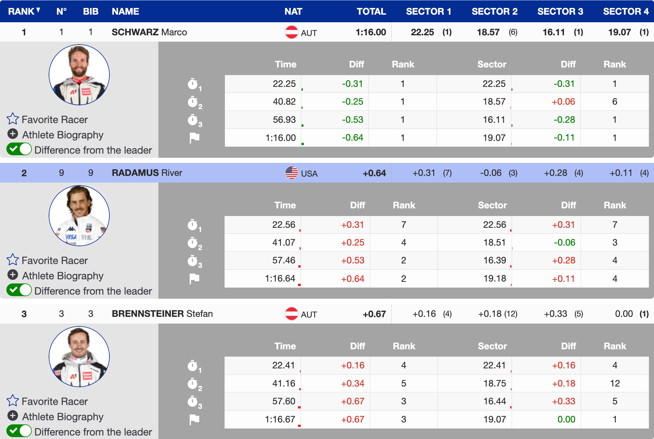Expand Stefan Brennsteiner's Athlete Biography
This screenshot has height=439, width=654.
[x=13, y=415]
